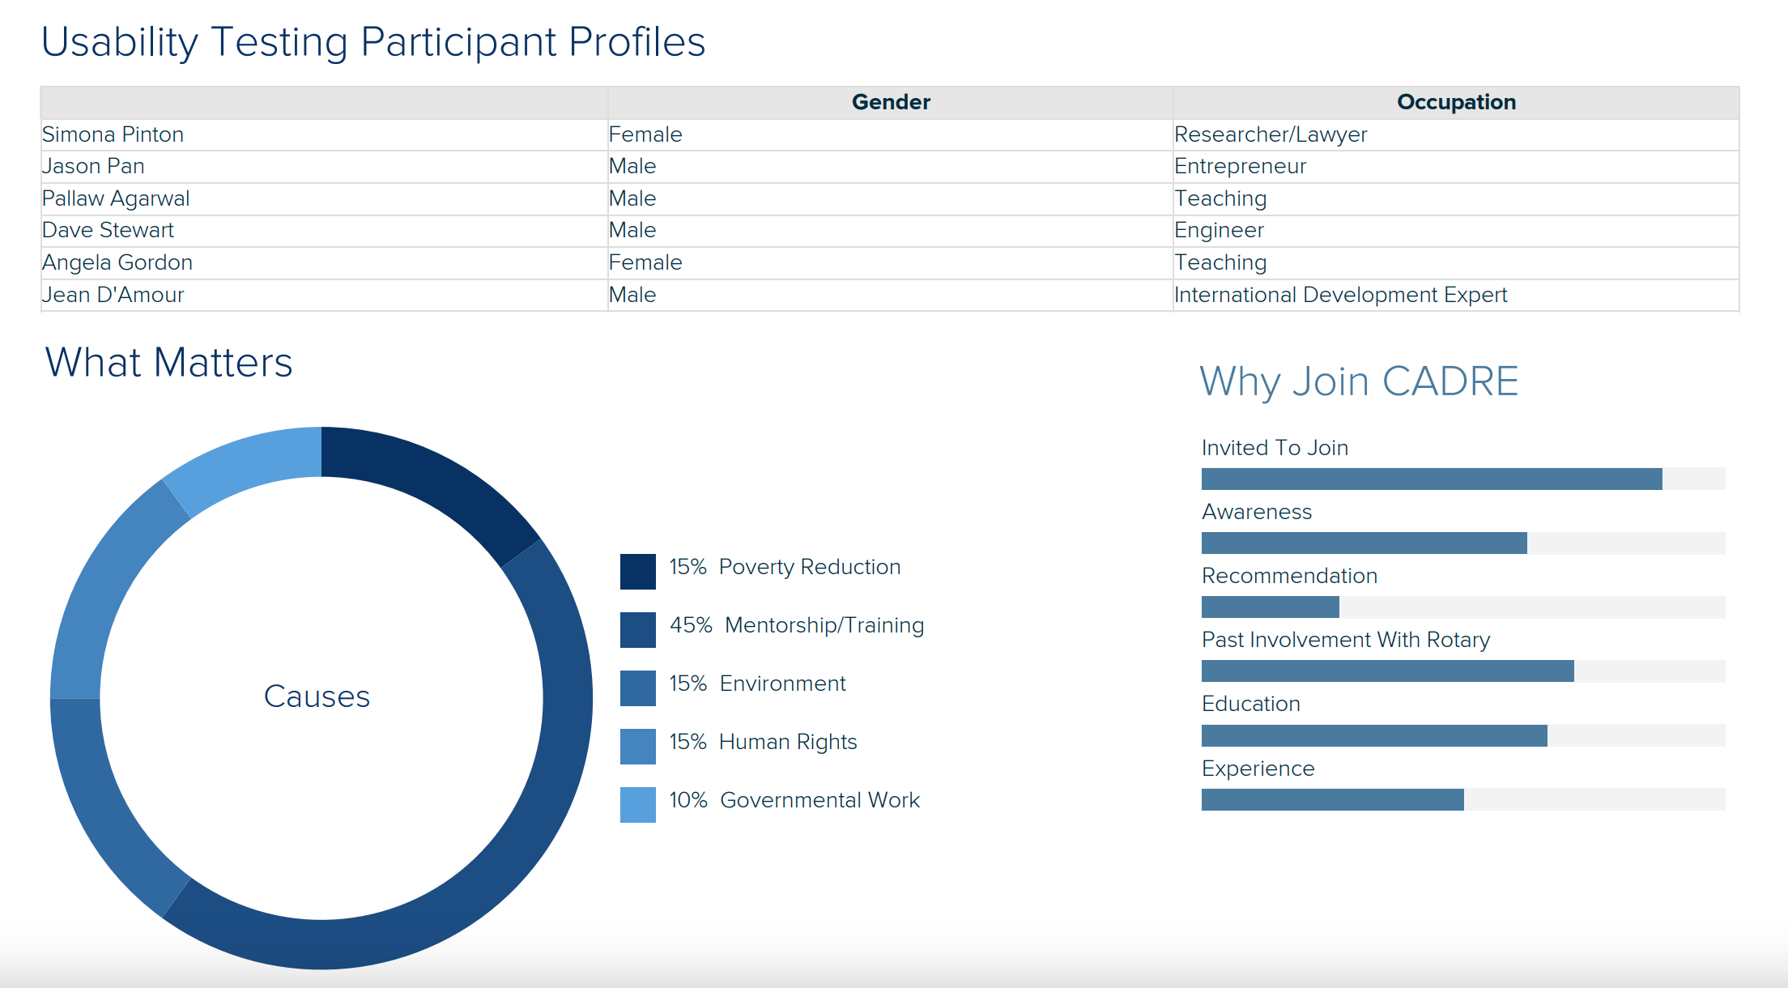Click the Poverty Reduction legend color swatch
This screenshot has height=988, width=1788.
[x=637, y=571]
